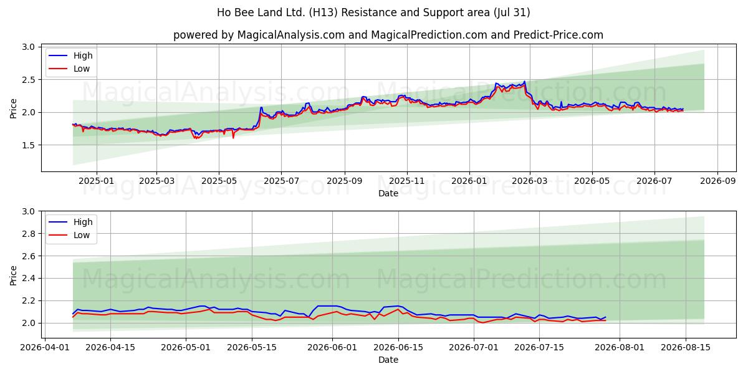Click the '2026-07-01' x-axis label
This screenshot has width=748, height=374.
point(473,348)
